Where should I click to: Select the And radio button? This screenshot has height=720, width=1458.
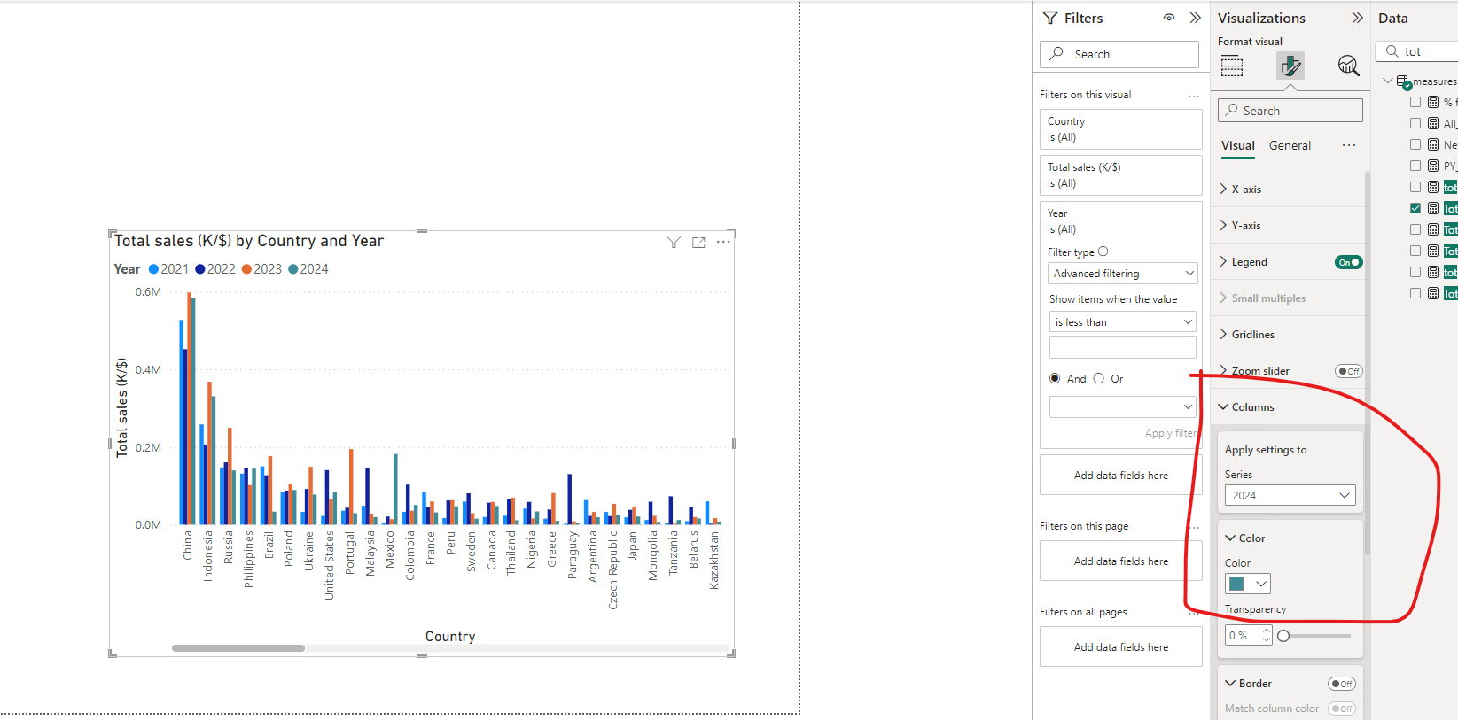(1055, 378)
